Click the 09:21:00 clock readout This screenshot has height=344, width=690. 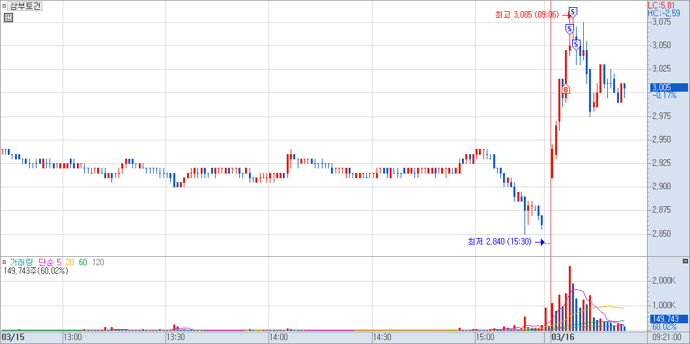[x=668, y=337]
